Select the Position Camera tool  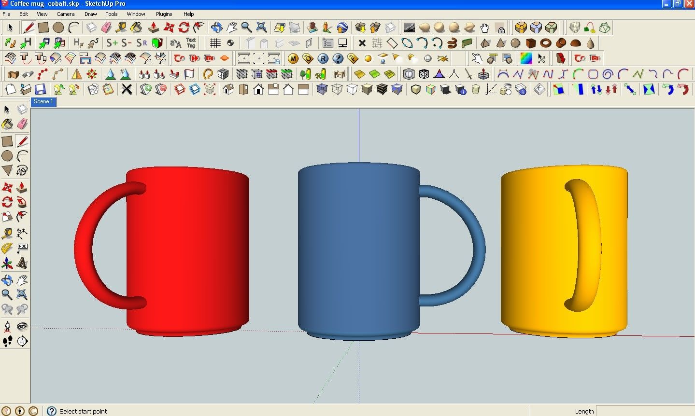(7, 327)
